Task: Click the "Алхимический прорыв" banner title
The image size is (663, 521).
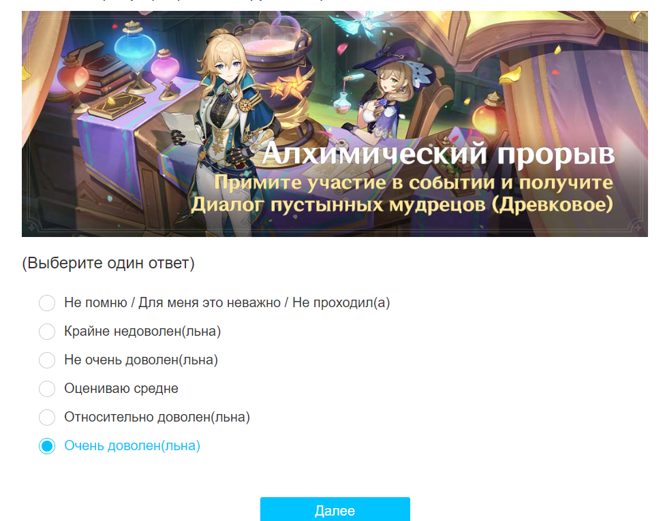Action: point(437,153)
